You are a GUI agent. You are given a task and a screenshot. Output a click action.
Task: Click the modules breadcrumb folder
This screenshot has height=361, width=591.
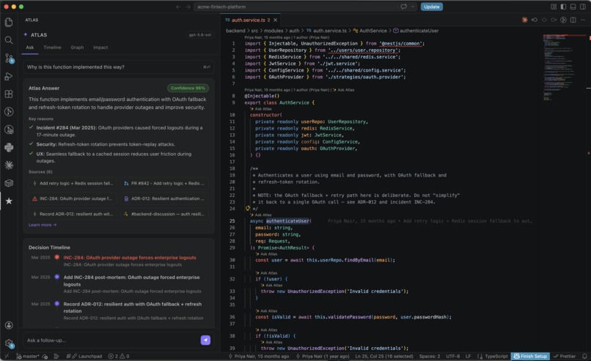click(x=274, y=31)
